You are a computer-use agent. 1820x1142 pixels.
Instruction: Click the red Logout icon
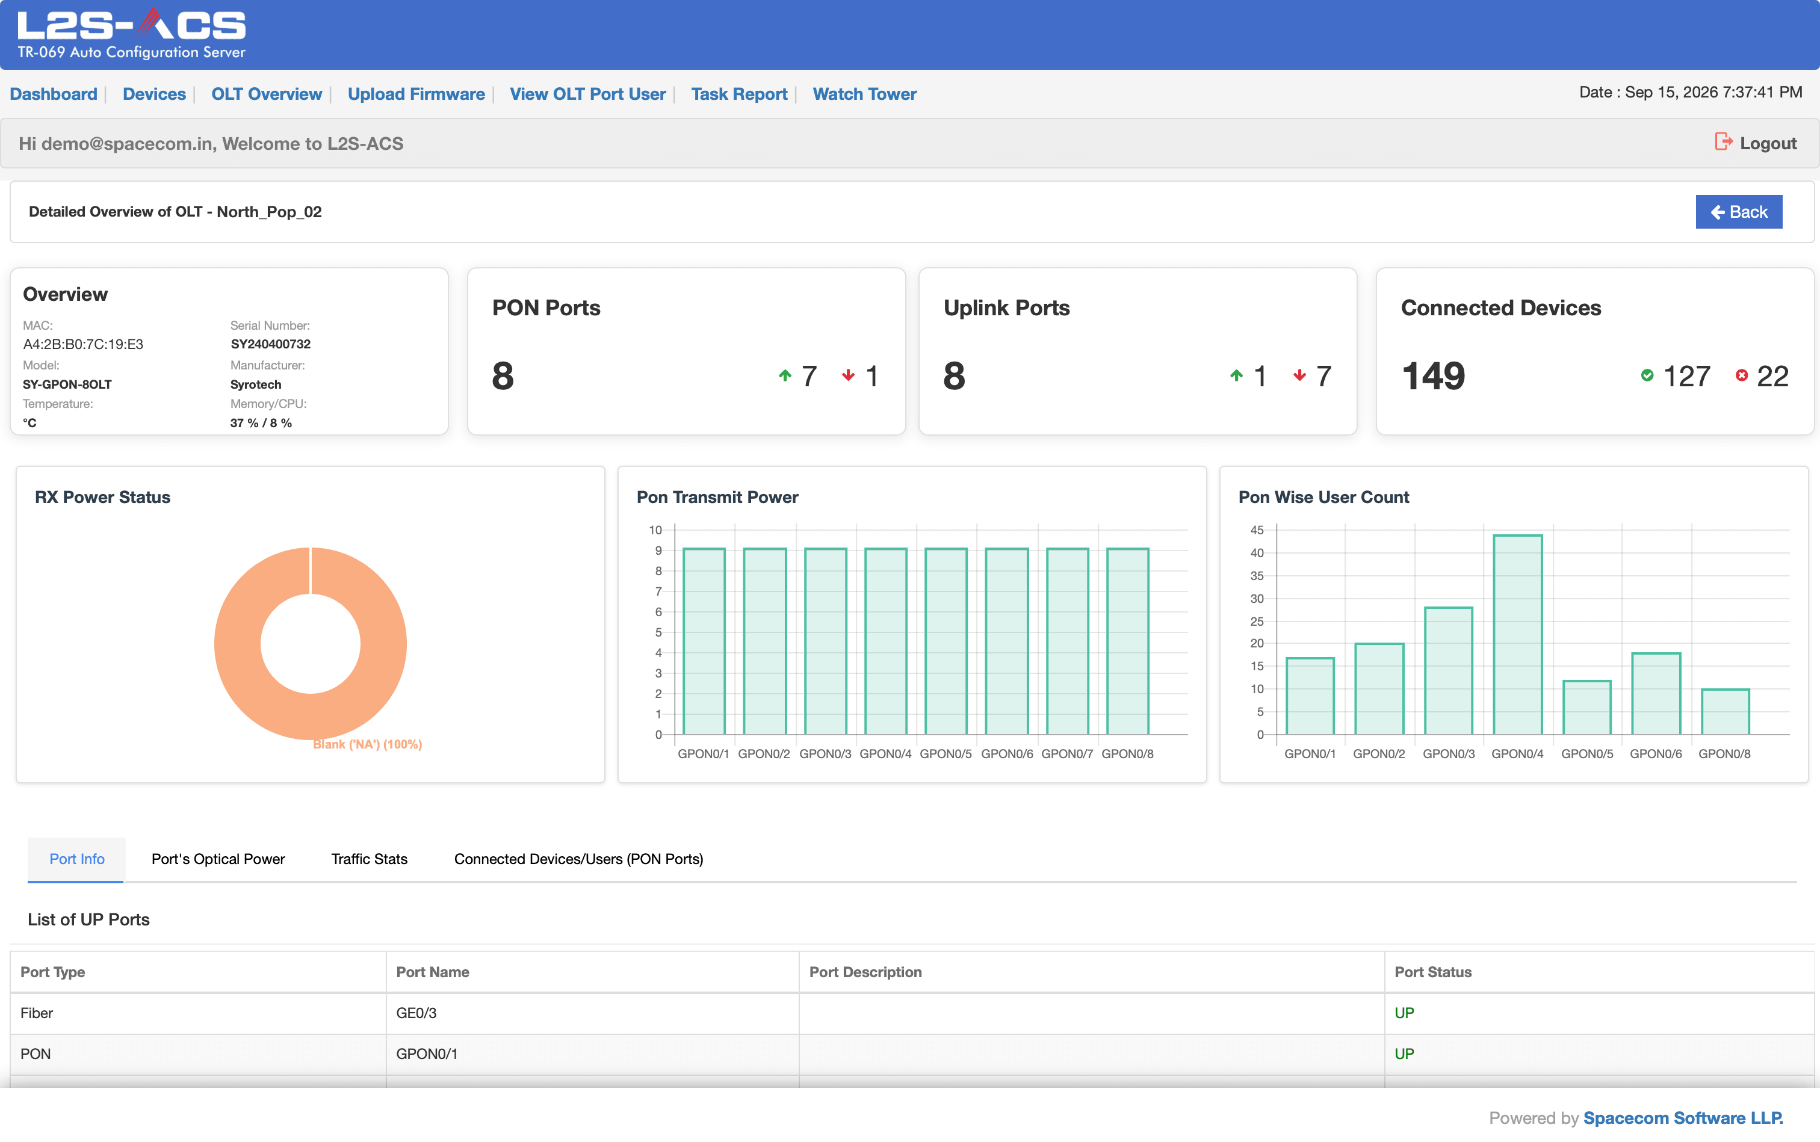tap(1723, 142)
